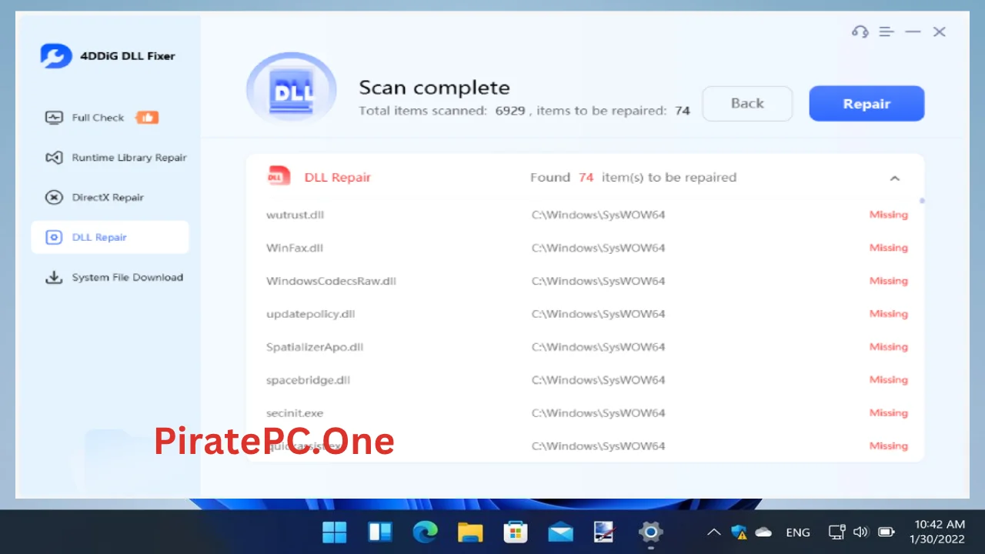Open the clock showing 10:42 AM
Screen dimensions: 985x554
click(x=937, y=532)
